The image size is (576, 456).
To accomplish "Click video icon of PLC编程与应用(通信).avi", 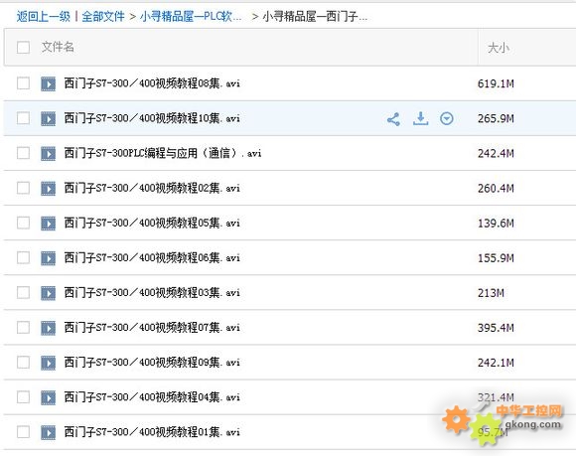I will tap(48, 154).
